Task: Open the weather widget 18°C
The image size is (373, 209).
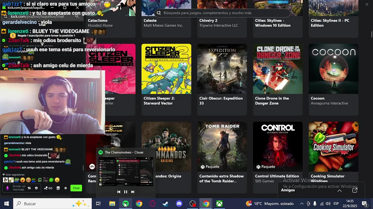Action: (270, 204)
